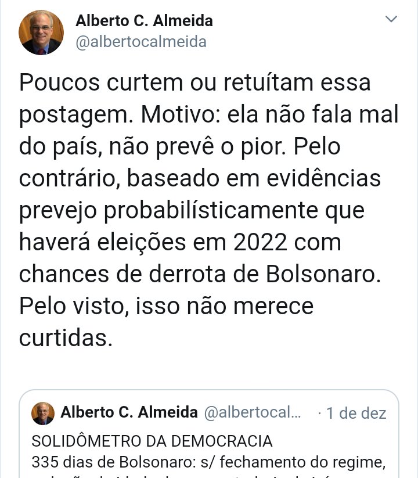The height and width of the screenshot is (478, 418).
Task: Select the line 'chances de derrota de Bolsonaro.'
Action: (200, 274)
